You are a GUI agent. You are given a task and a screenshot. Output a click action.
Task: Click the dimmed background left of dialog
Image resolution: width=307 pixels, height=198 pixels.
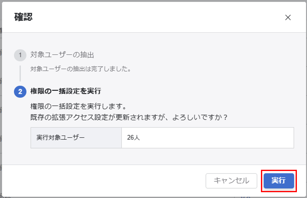[1, 98]
